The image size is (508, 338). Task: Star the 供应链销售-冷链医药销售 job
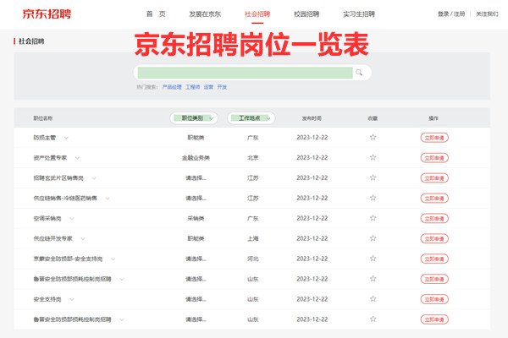point(373,198)
